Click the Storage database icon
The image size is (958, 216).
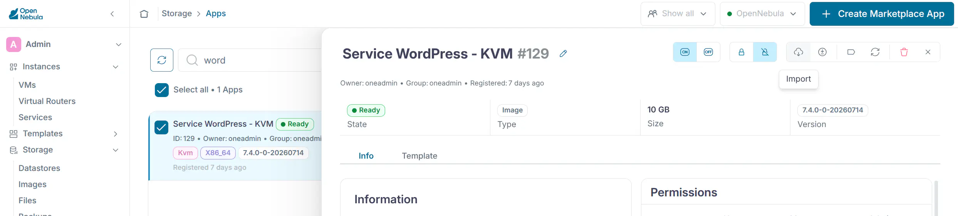[x=13, y=150]
